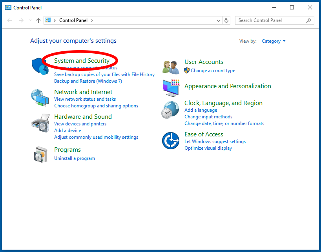The height and width of the screenshot is (252, 321).
Task: Select Add a language
Action: [201, 110]
